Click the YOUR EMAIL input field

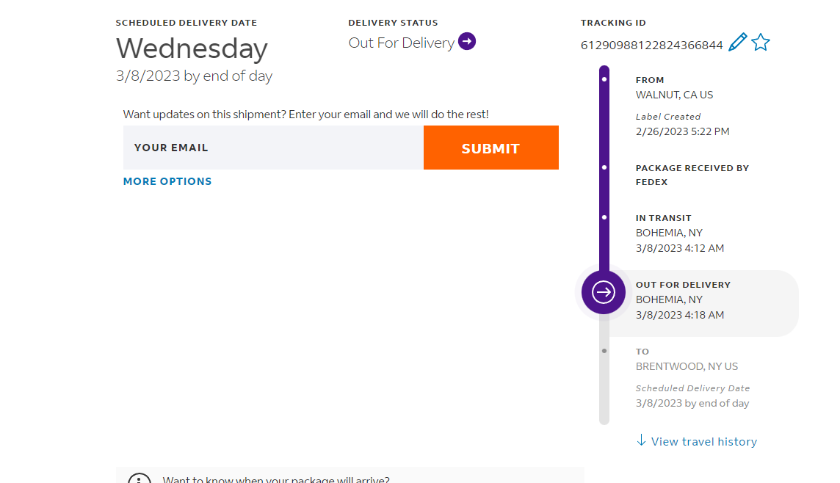coord(273,148)
